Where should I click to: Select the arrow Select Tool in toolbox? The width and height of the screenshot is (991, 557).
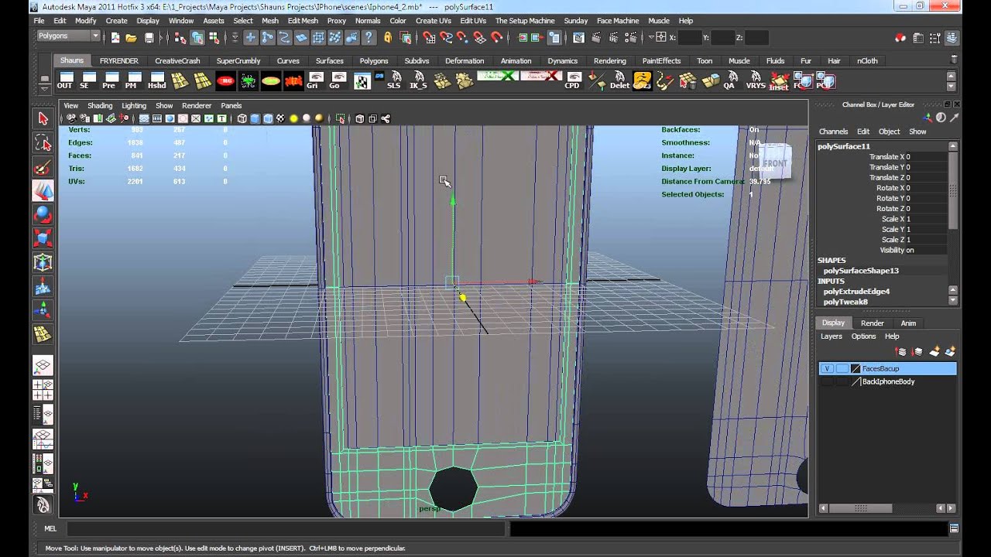point(43,118)
